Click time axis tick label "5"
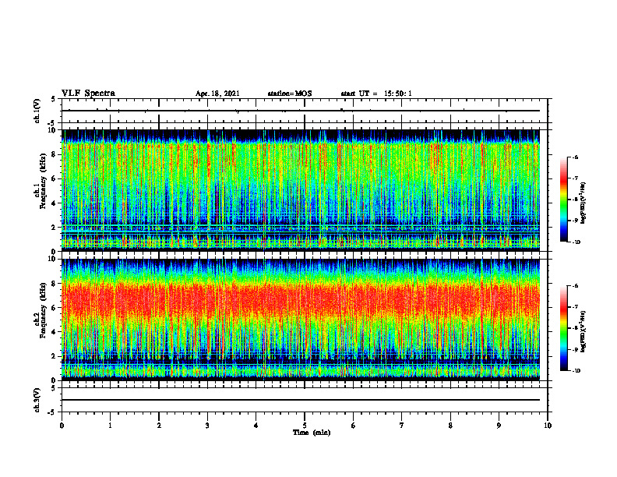The width and height of the screenshot is (617, 477). click(305, 426)
